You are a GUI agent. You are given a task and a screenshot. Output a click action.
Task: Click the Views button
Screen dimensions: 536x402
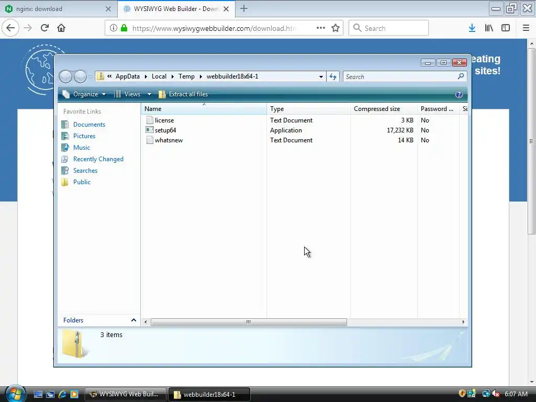[127, 94]
